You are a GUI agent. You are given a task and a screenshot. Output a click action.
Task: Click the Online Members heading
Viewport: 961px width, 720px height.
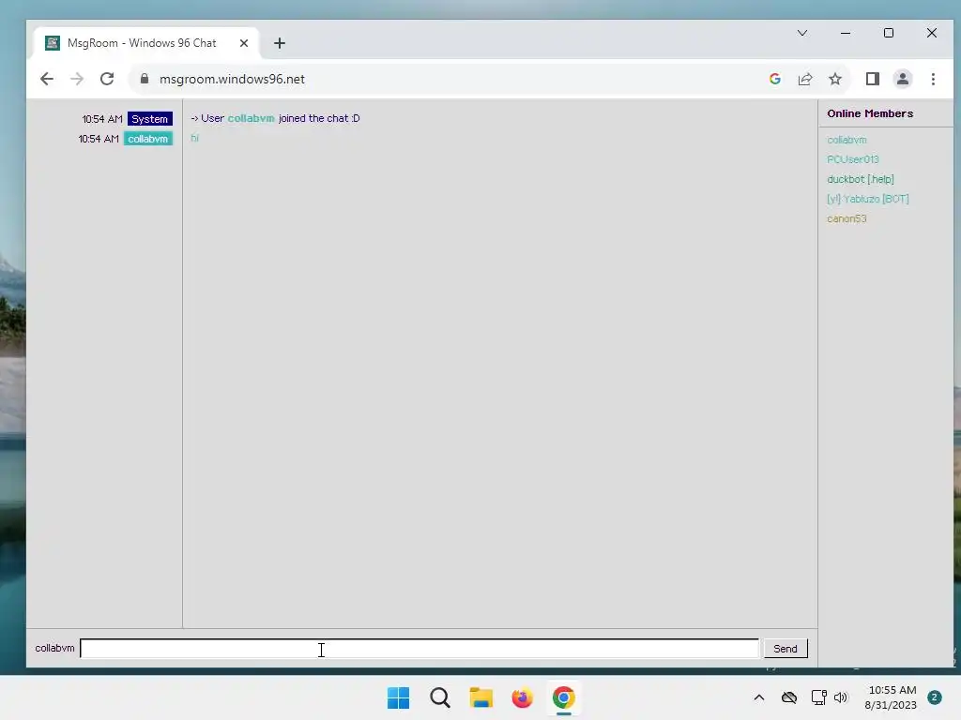click(870, 113)
